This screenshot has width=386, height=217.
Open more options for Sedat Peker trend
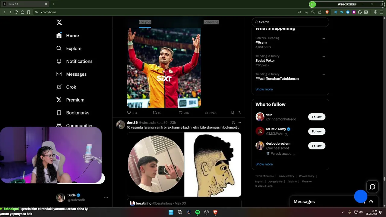pos(323,57)
